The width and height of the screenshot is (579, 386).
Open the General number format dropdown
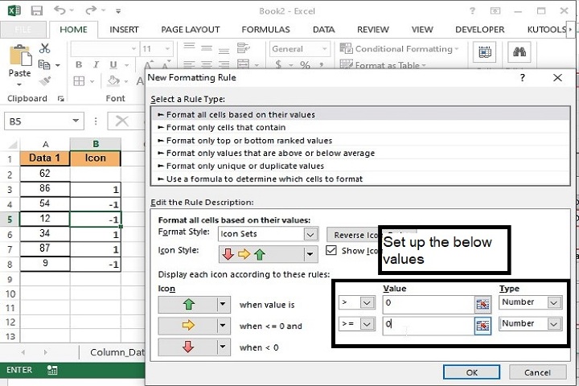pos(324,49)
